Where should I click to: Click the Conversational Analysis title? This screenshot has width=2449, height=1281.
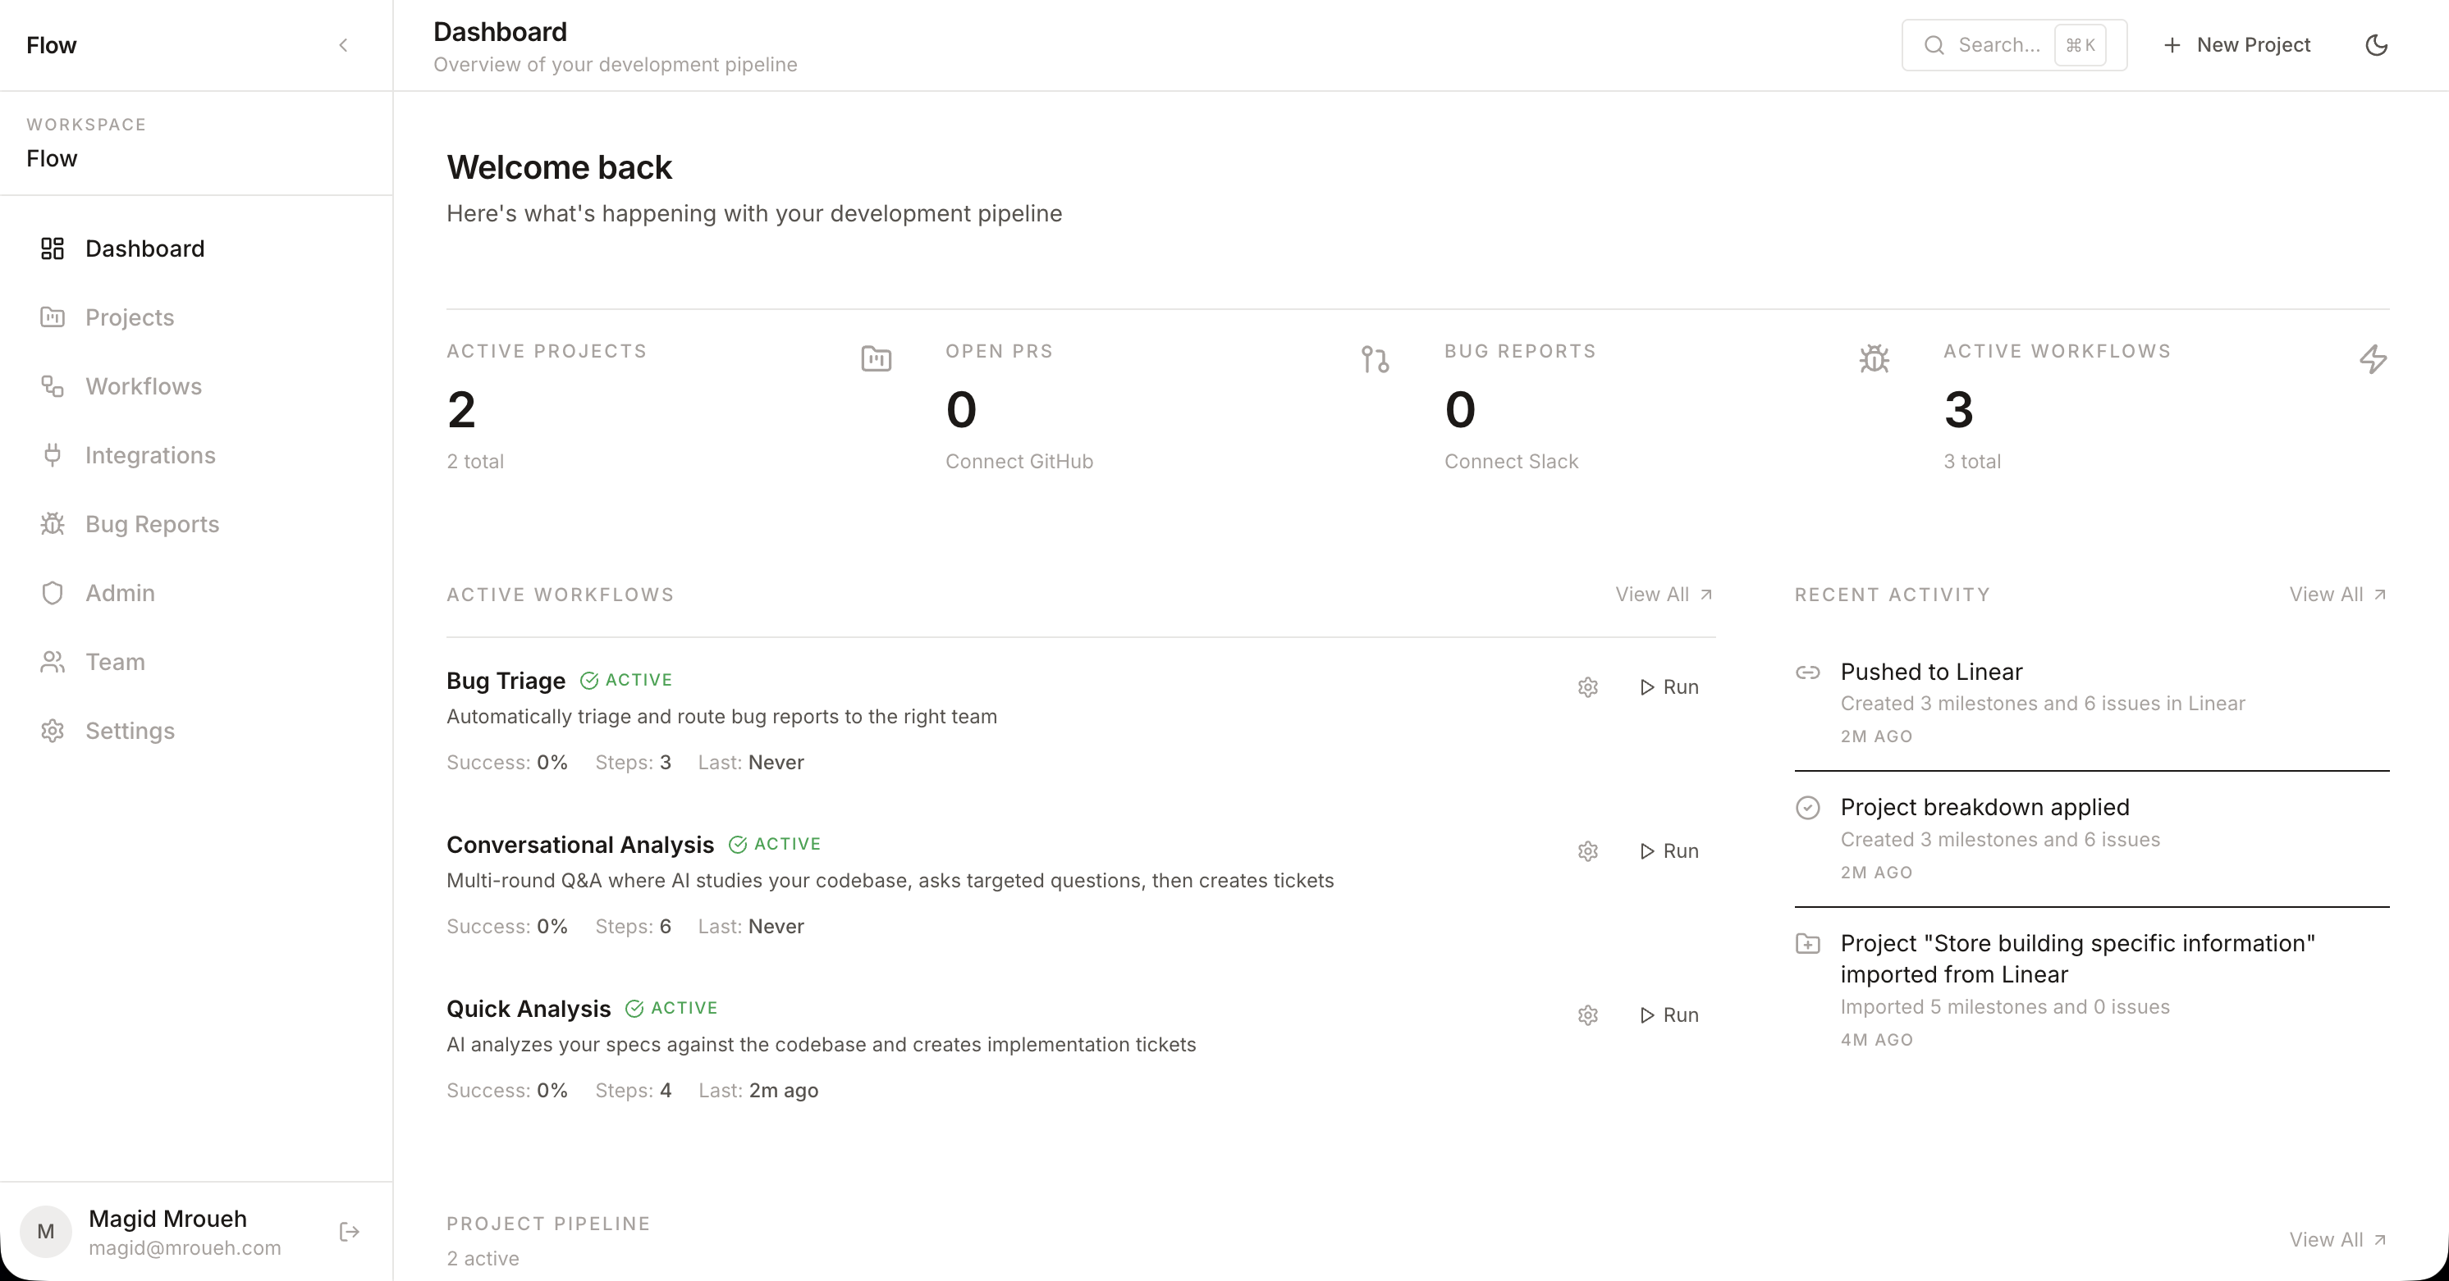[580, 845]
